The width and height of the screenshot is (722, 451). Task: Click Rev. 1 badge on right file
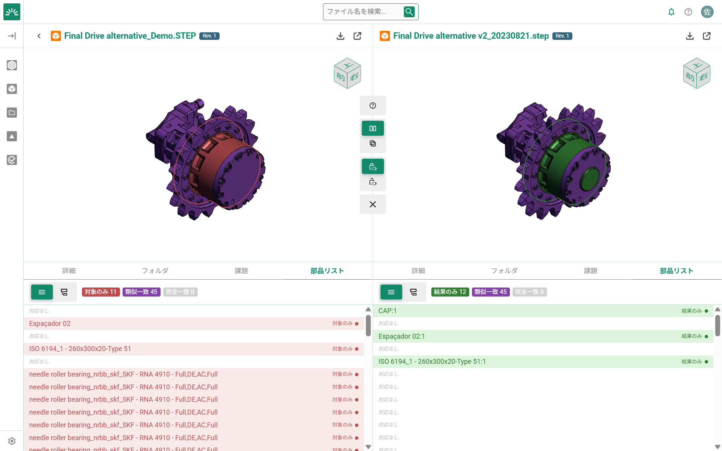(x=562, y=36)
